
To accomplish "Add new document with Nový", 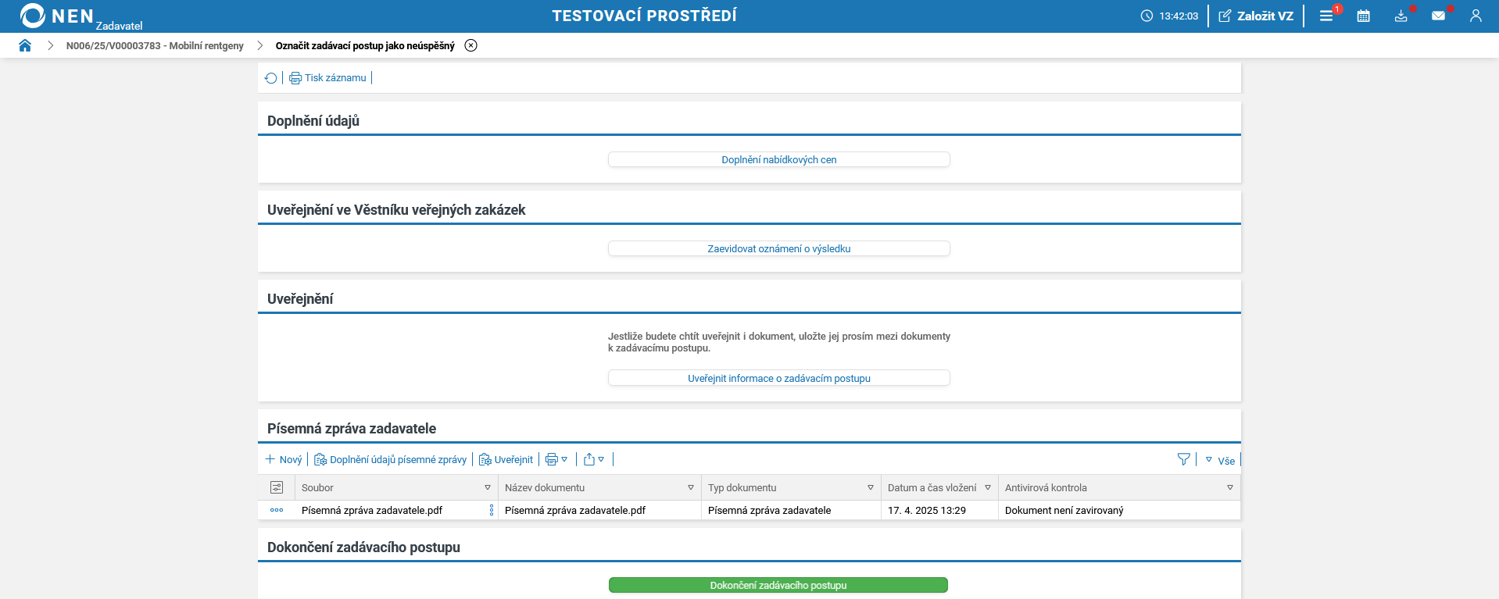I will point(284,460).
